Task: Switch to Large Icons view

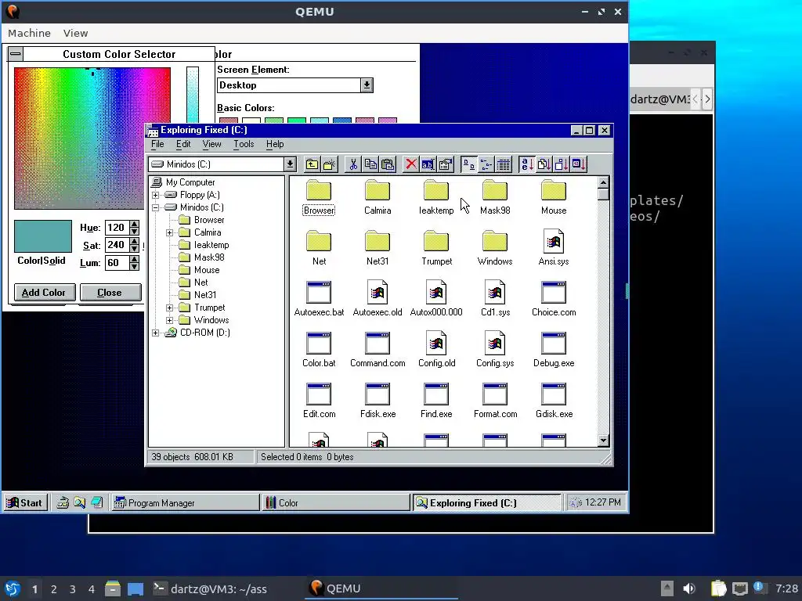Action: 468,164
